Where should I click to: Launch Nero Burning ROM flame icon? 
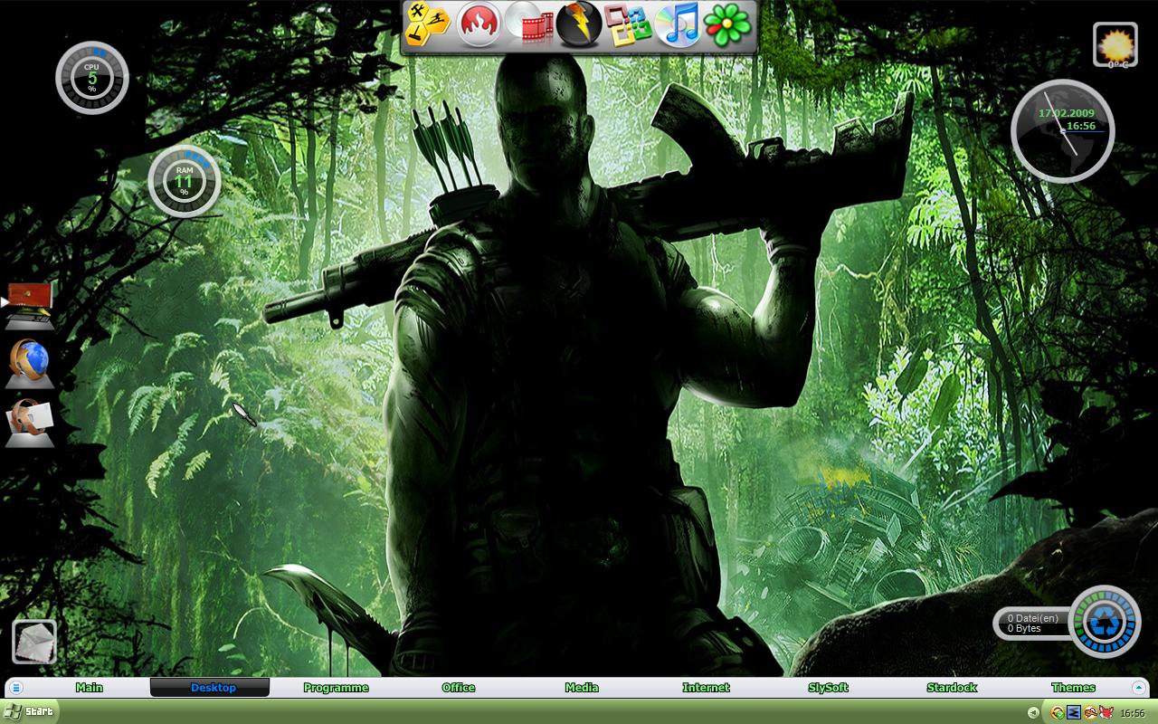[479, 24]
